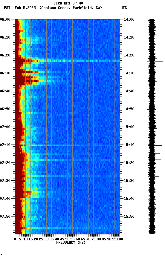
Task: Click the UTC time label 15:10
Action: (129, 145)
